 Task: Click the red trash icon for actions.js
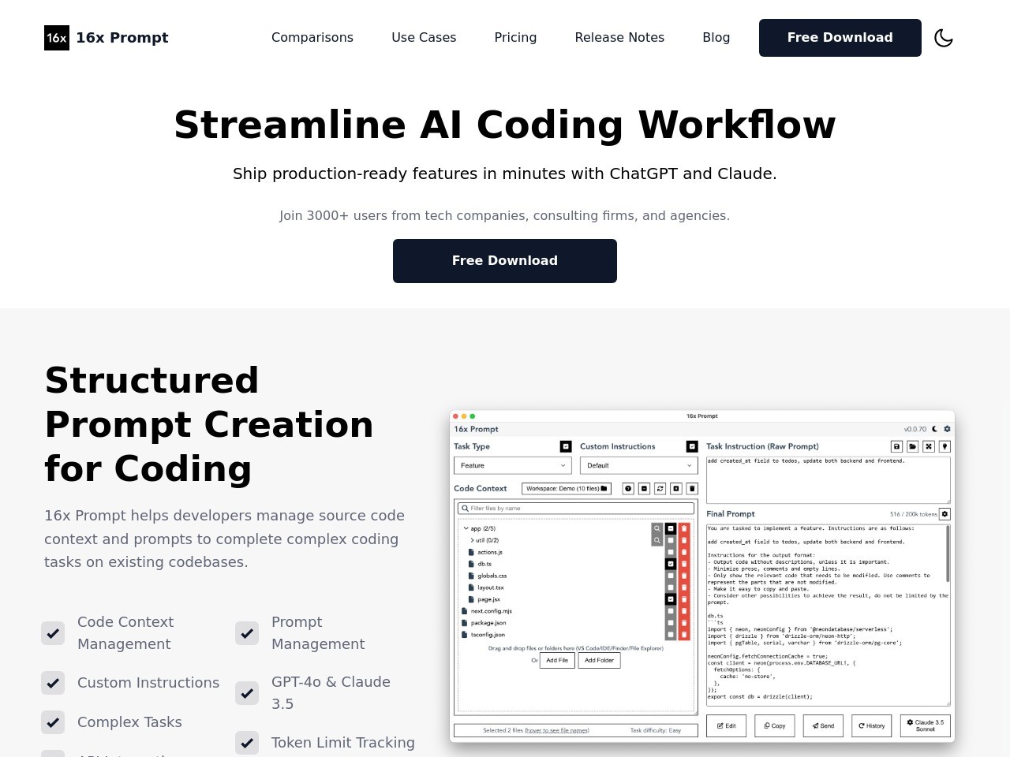click(x=684, y=552)
